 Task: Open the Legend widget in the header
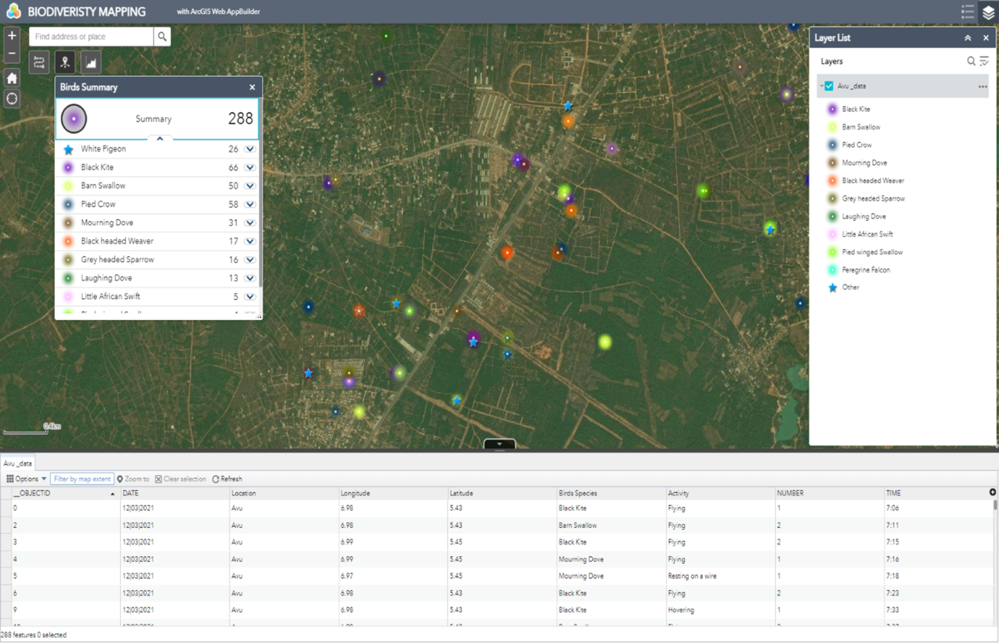967,11
